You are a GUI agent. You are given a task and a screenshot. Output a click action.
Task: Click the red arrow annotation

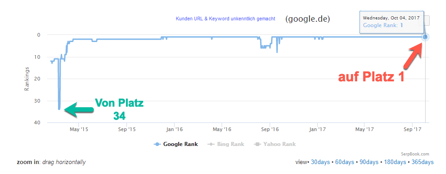pos(414,56)
